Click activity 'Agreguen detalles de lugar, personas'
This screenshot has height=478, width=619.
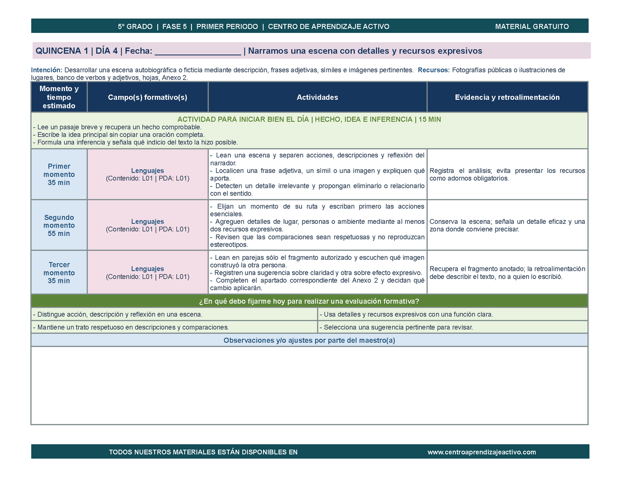point(317,226)
